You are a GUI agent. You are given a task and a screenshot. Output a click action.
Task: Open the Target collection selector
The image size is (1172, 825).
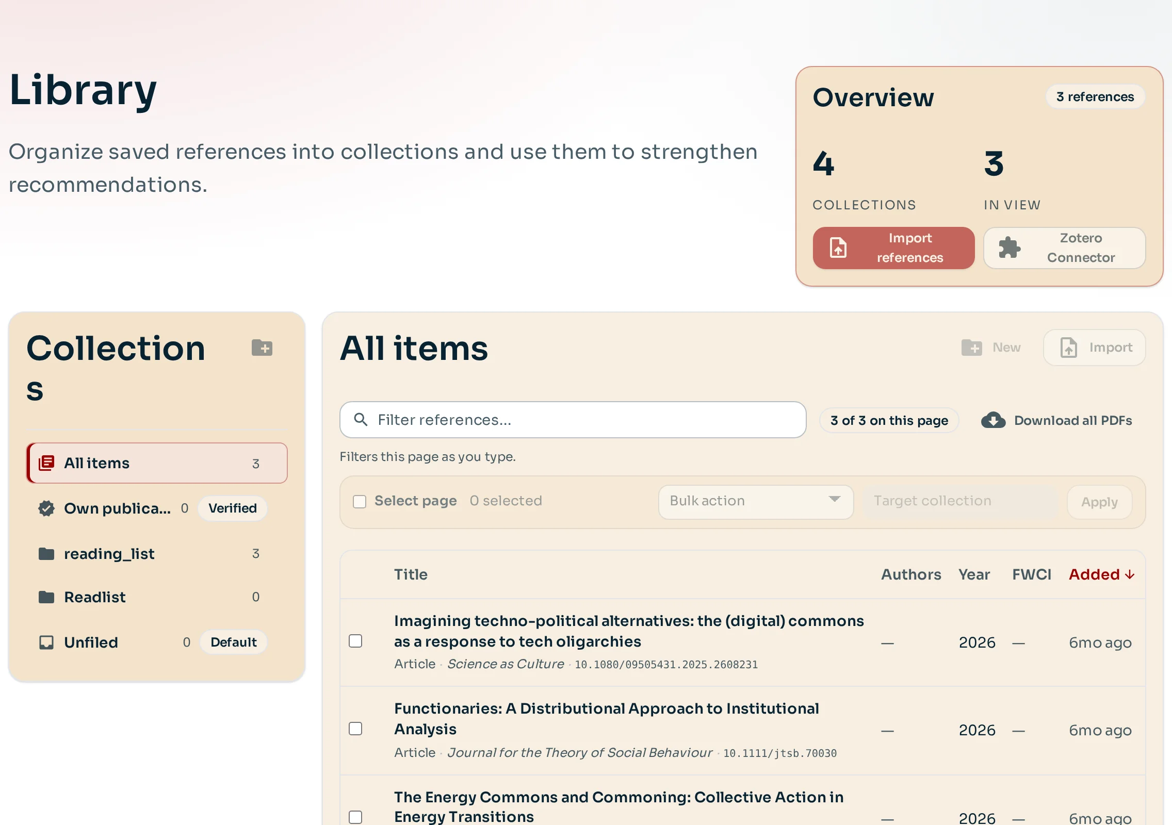[960, 502]
